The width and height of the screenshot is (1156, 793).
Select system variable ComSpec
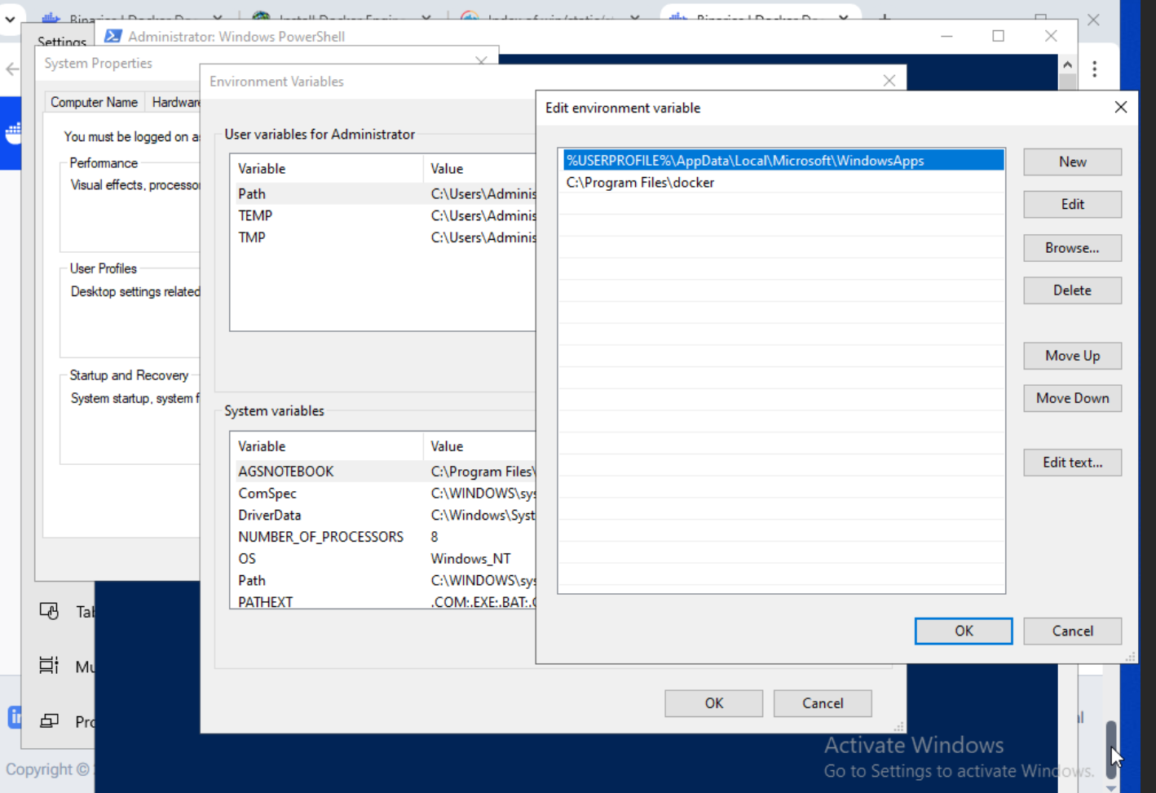click(383, 494)
